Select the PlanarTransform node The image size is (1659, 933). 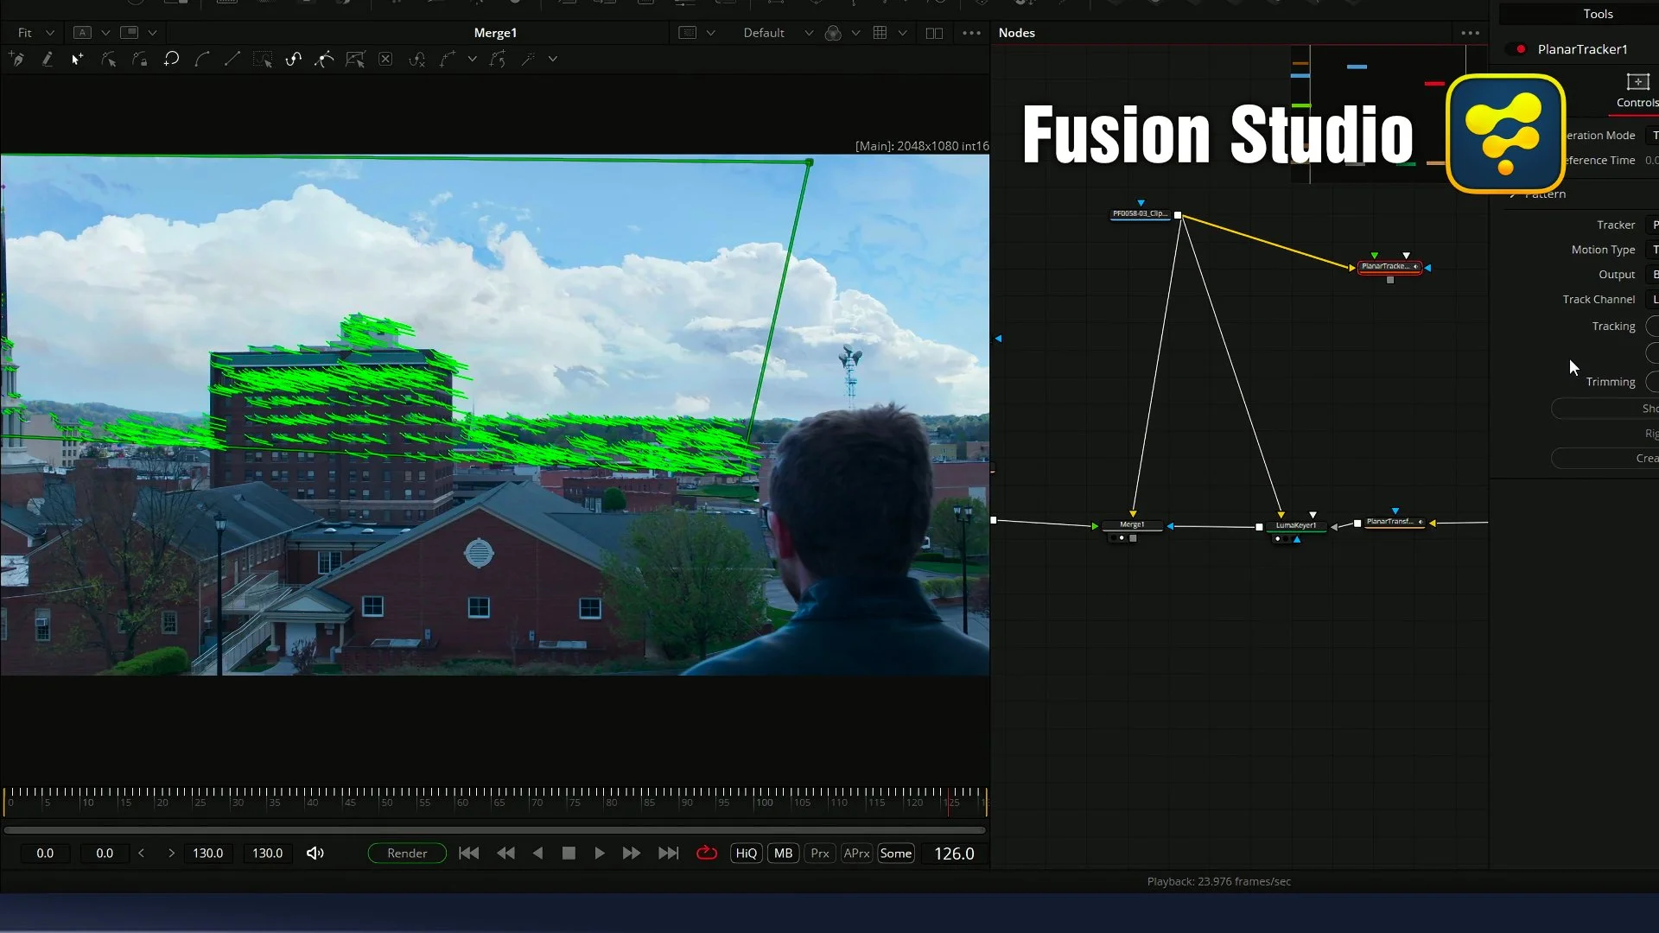[1395, 522]
